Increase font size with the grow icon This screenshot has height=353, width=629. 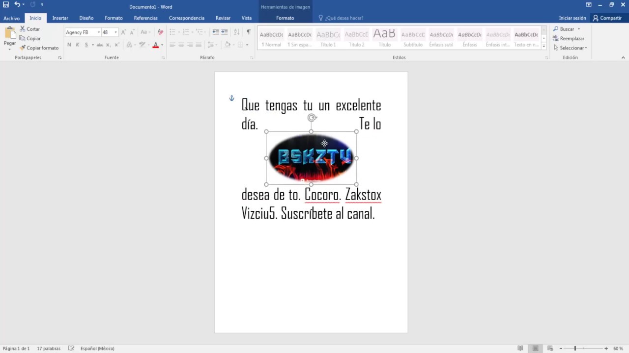[x=123, y=32]
